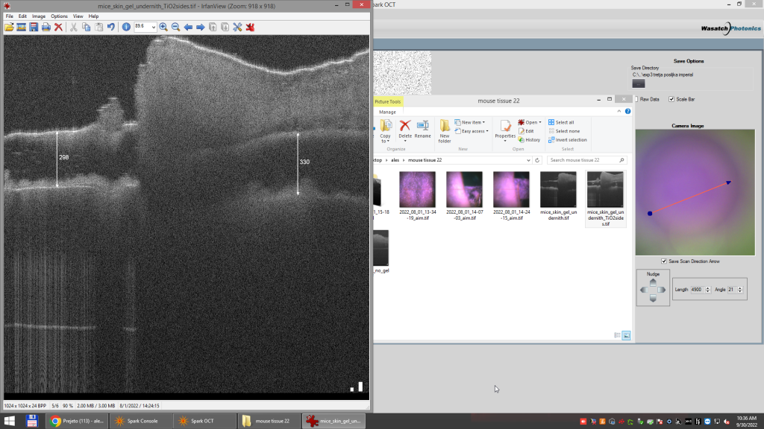Select the Manage ribbon tab
This screenshot has width=764, height=429.
[387, 112]
